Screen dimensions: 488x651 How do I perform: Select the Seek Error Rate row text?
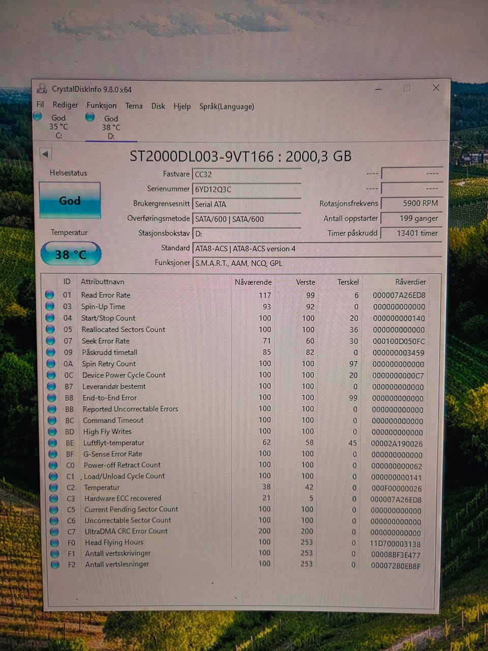click(106, 341)
